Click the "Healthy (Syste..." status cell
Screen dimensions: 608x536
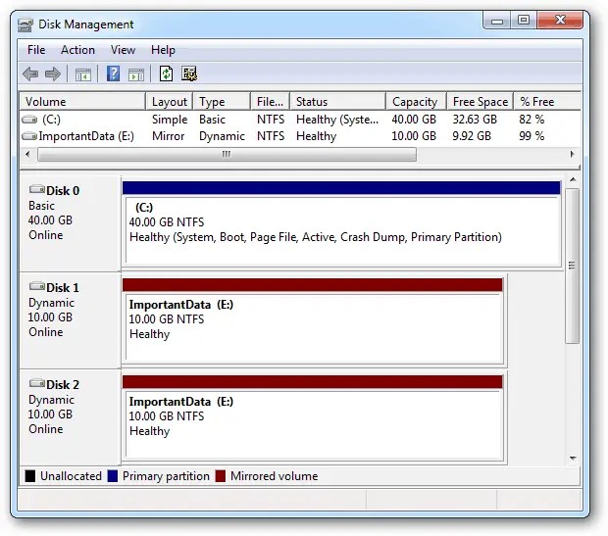[337, 120]
